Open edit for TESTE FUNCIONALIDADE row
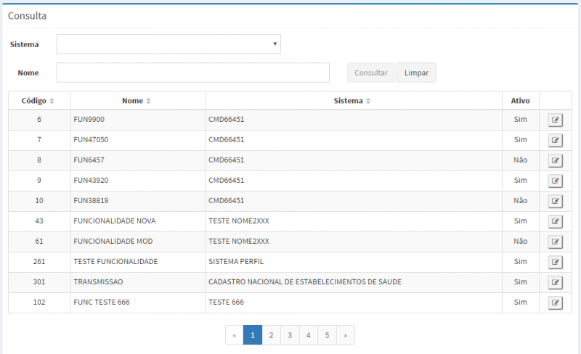Screen dimensions: 581x354 556,262
